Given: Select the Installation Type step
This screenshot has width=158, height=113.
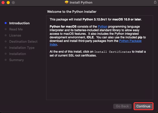Looking at the screenshot, I should click(x=22, y=48).
